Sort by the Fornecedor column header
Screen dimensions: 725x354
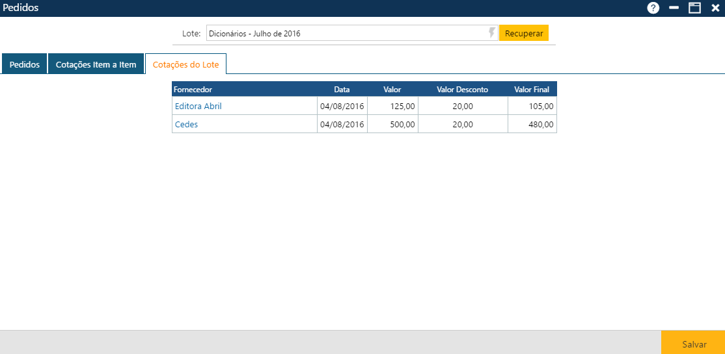(x=193, y=89)
